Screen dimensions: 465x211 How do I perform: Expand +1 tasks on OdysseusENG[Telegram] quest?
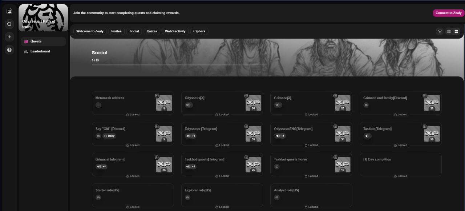[x=283, y=136]
